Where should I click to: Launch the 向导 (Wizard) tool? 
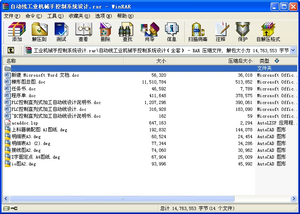point(149,32)
